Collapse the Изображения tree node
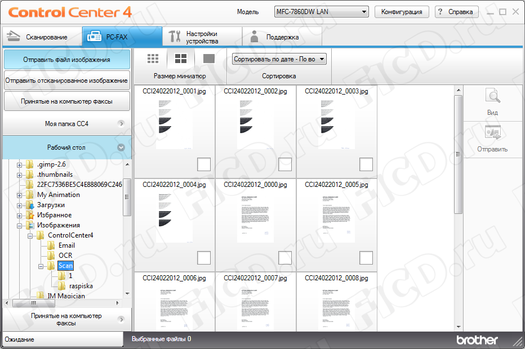This screenshot has height=349, width=525. (19, 226)
